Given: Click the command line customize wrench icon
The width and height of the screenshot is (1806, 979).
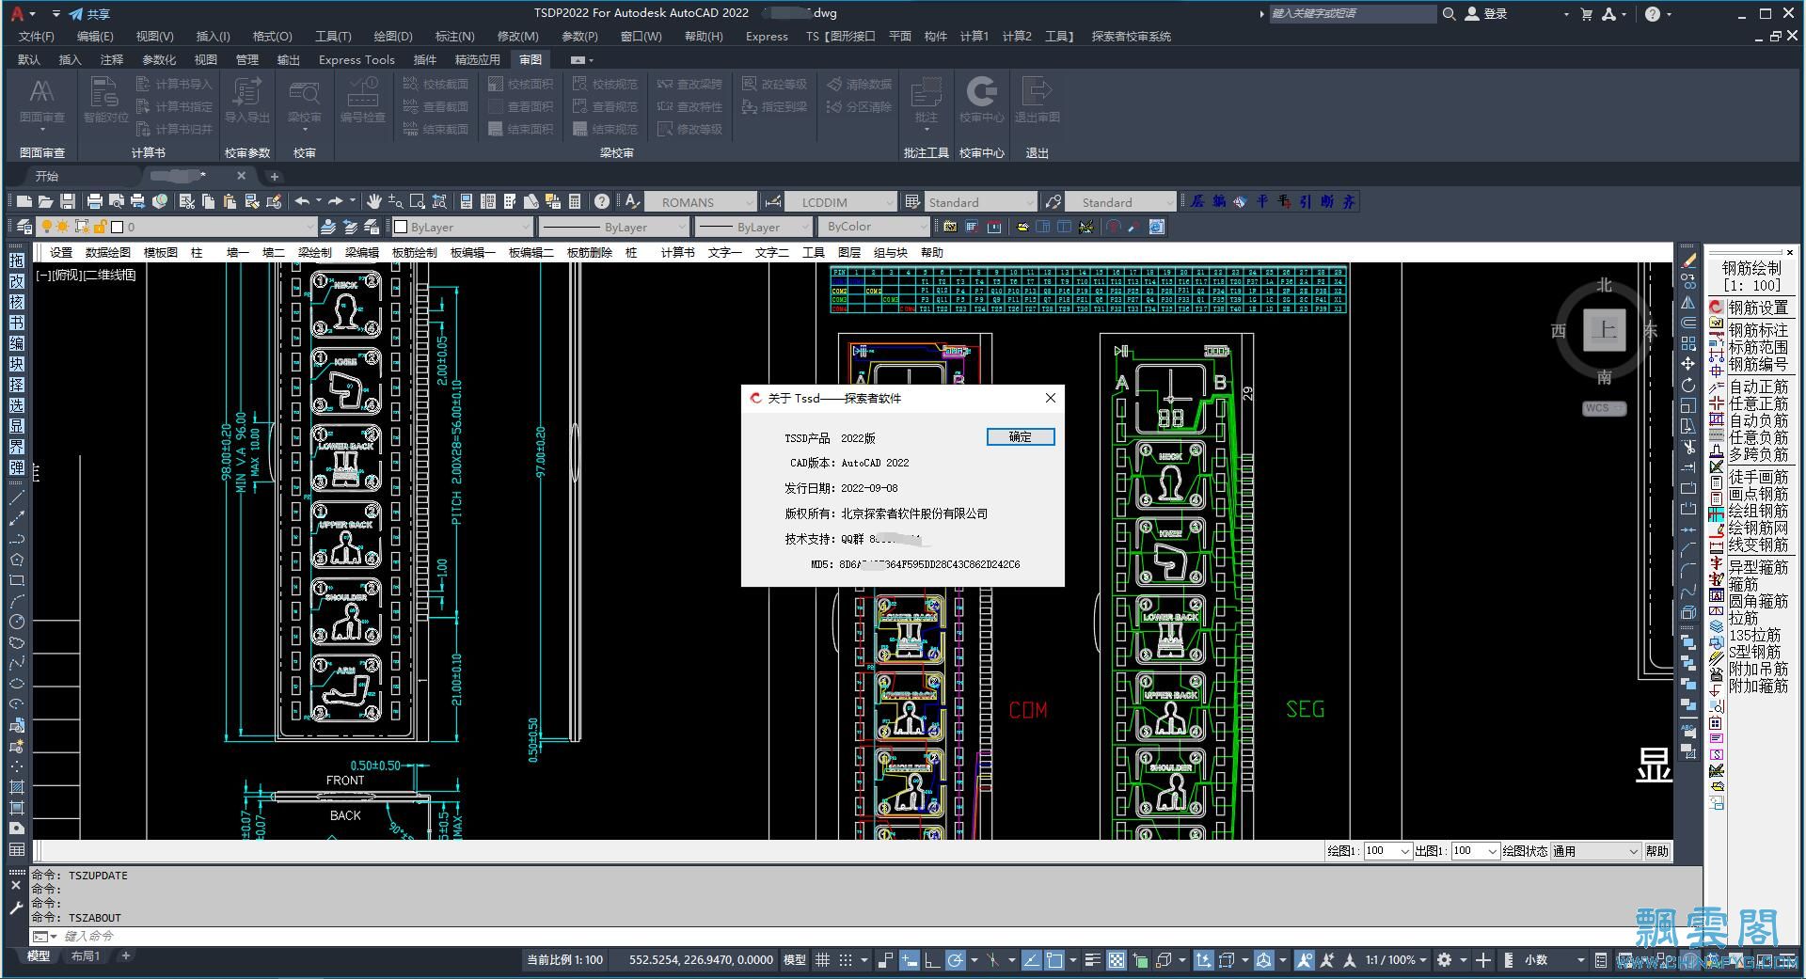Looking at the screenshot, I should [16, 908].
